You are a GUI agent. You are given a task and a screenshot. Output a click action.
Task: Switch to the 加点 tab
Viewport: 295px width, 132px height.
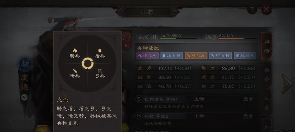(267, 103)
